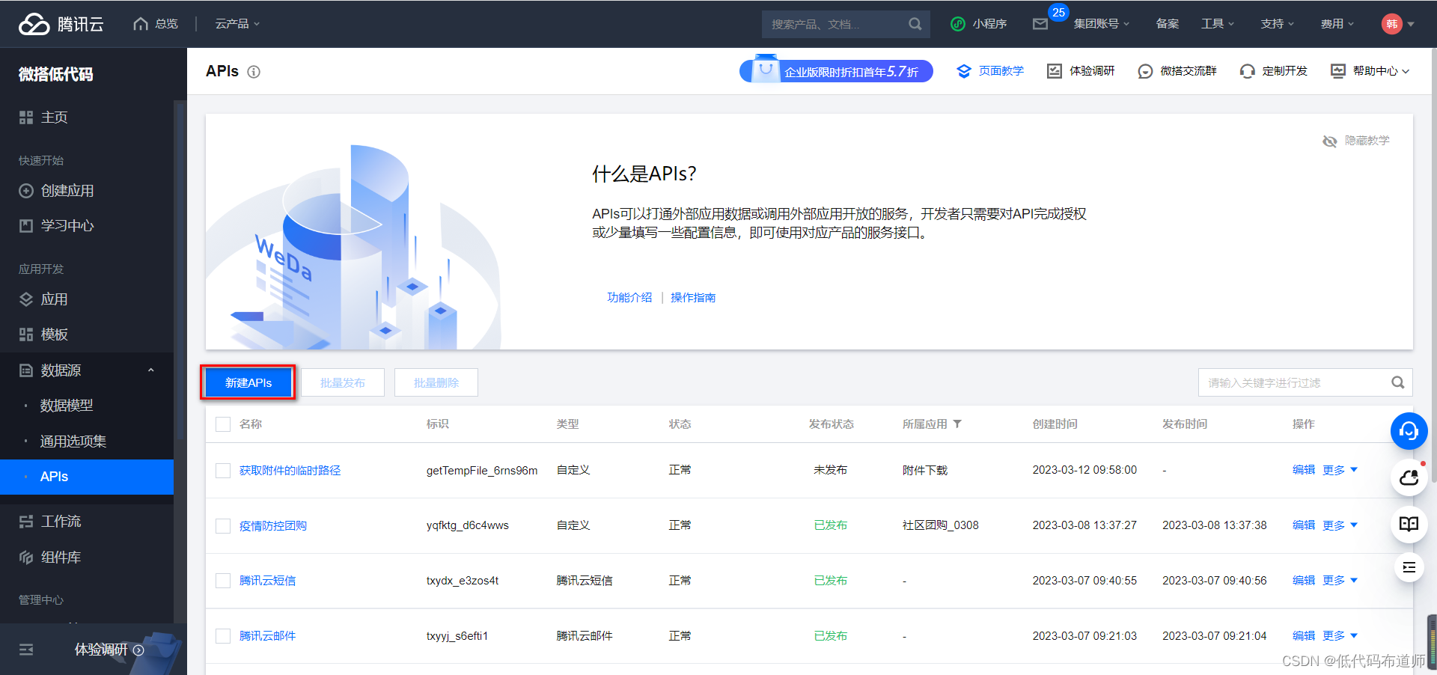Click the 工作流 icon in sidebar
This screenshot has width=1437, height=675.
[26, 522]
